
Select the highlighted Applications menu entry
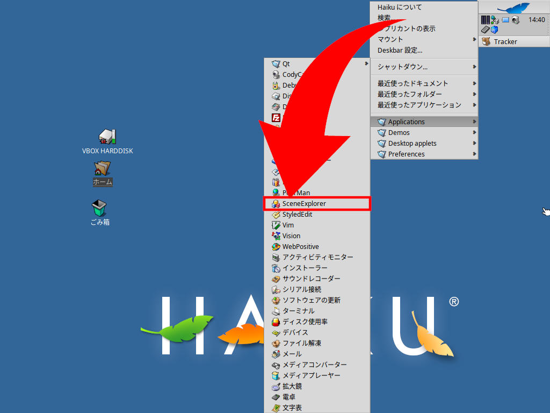[424, 122]
